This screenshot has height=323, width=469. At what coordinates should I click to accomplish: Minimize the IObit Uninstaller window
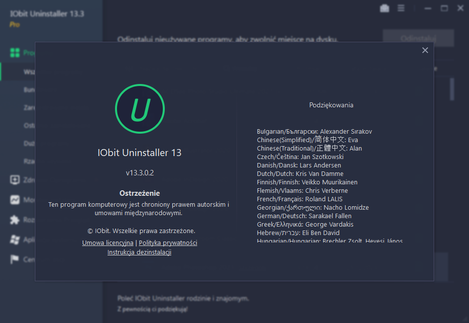tap(428, 8)
